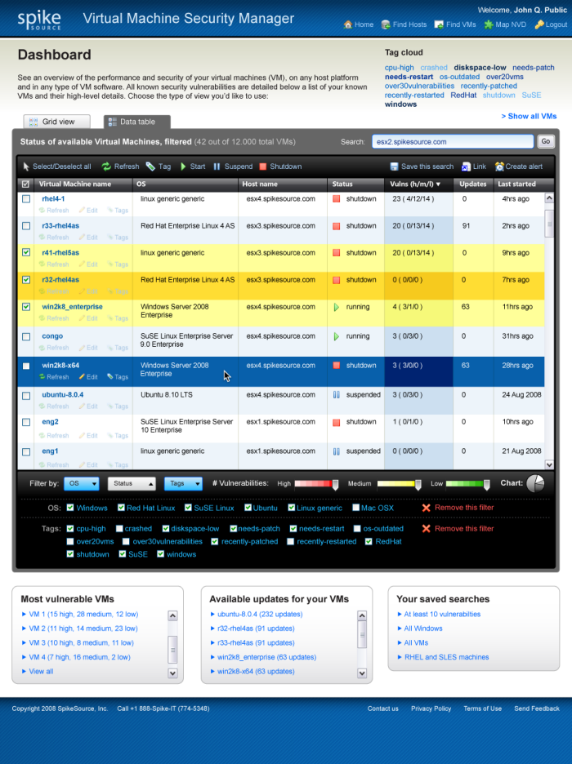572x764 pixels.
Task: Check the crashed tag checkbox
Action: pyautogui.click(x=119, y=529)
